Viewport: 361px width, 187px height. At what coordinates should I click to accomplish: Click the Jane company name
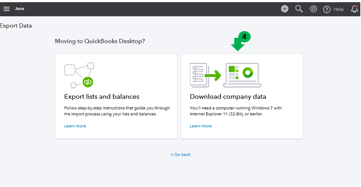click(20, 9)
